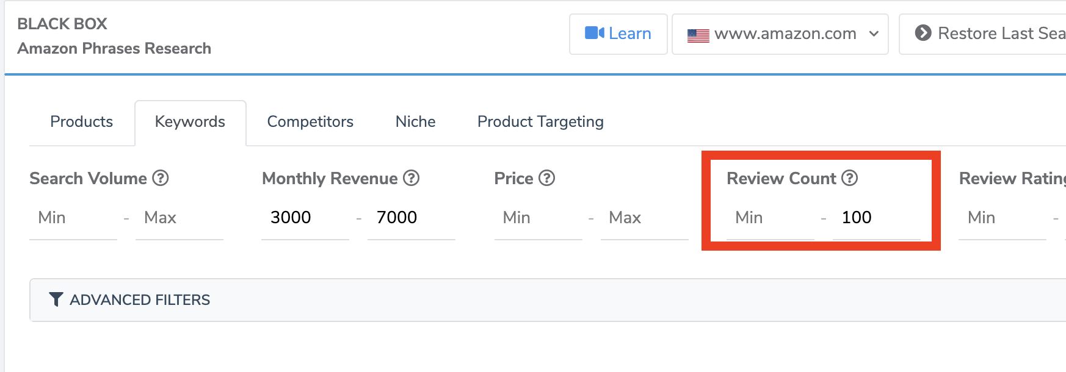Click the Monthly Revenue maximum field showing 7000
The width and height of the screenshot is (1066, 372).
(x=412, y=218)
